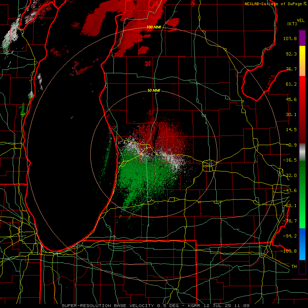The height and width of the screenshot is (308, 308).
Task: Click the purple segment of the color bar
Action: 302,38
